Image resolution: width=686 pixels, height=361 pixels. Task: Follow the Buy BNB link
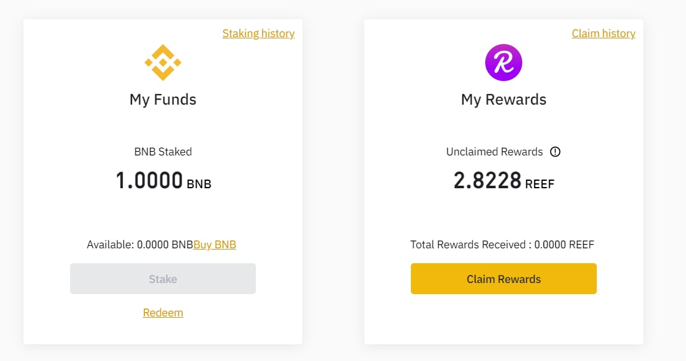point(215,245)
